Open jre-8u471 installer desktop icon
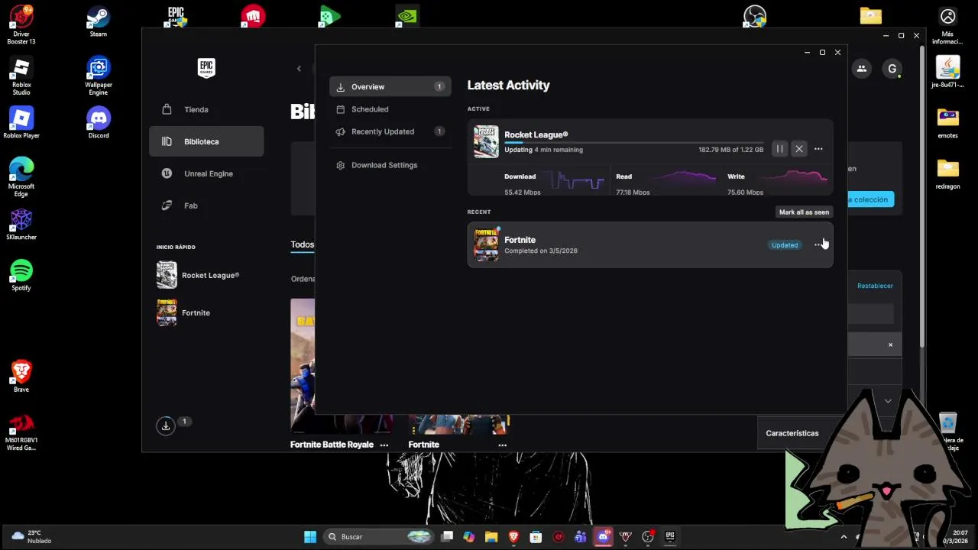The height and width of the screenshot is (550, 978). [947, 73]
